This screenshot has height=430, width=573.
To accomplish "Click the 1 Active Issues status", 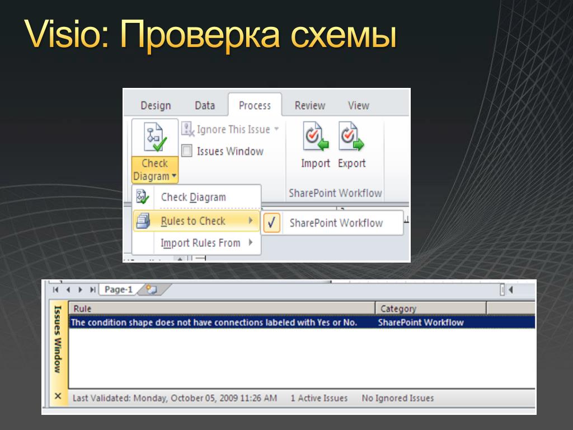I will click(319, 398).
